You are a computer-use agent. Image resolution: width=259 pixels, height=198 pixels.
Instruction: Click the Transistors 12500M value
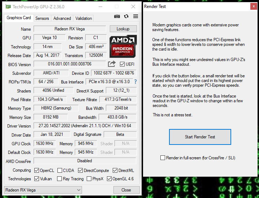pos(96,55)
